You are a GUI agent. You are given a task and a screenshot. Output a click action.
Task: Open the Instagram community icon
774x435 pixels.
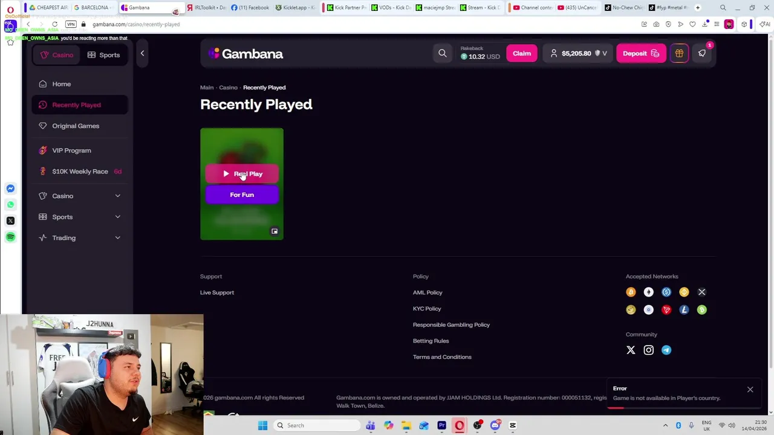[648, 350]
